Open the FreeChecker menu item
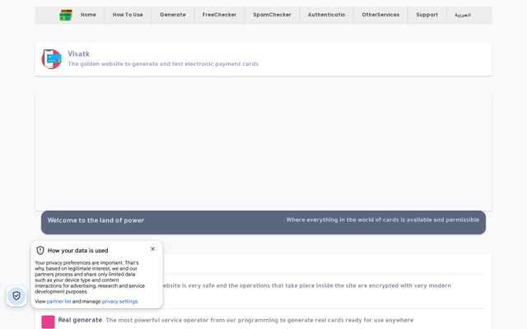The image size is (527, 329). (x=219, y=15)
